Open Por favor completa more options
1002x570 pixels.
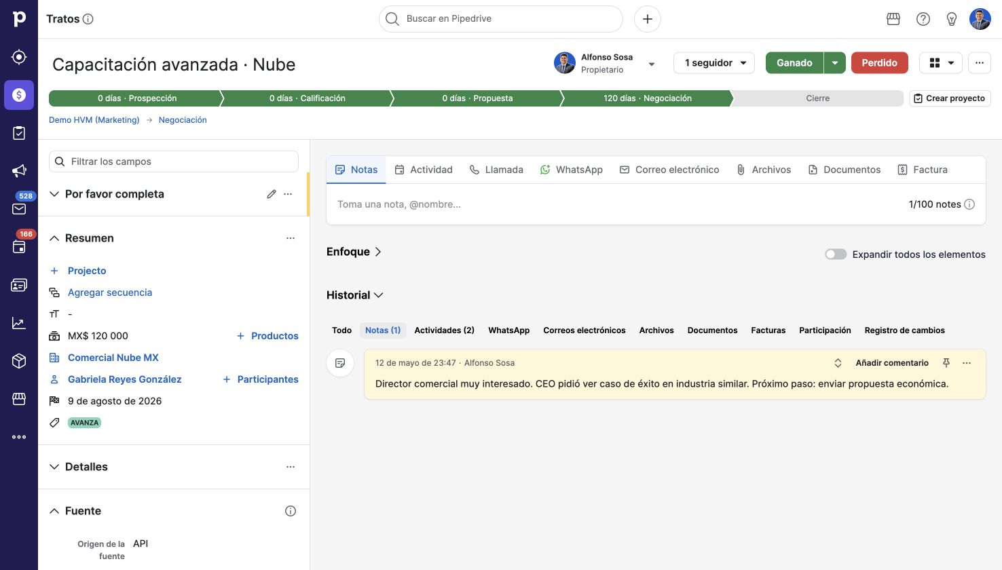tap(288, 194)
